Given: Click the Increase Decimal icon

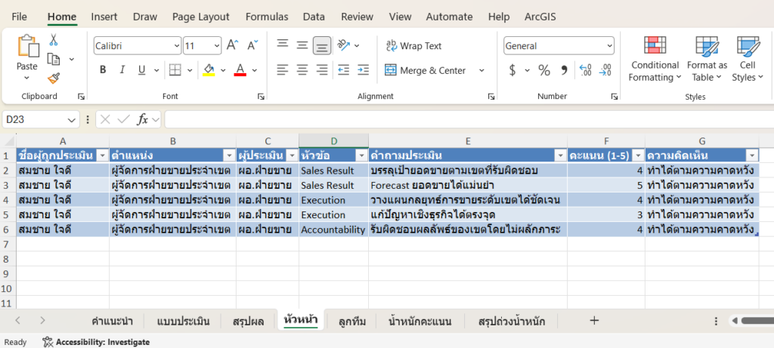Looking at the screenshot, I should coord(585,70).
